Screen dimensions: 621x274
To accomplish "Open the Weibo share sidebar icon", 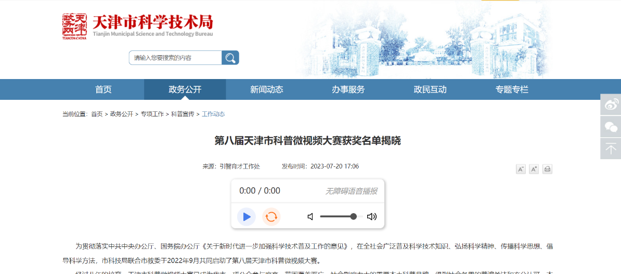I will 611,105.
